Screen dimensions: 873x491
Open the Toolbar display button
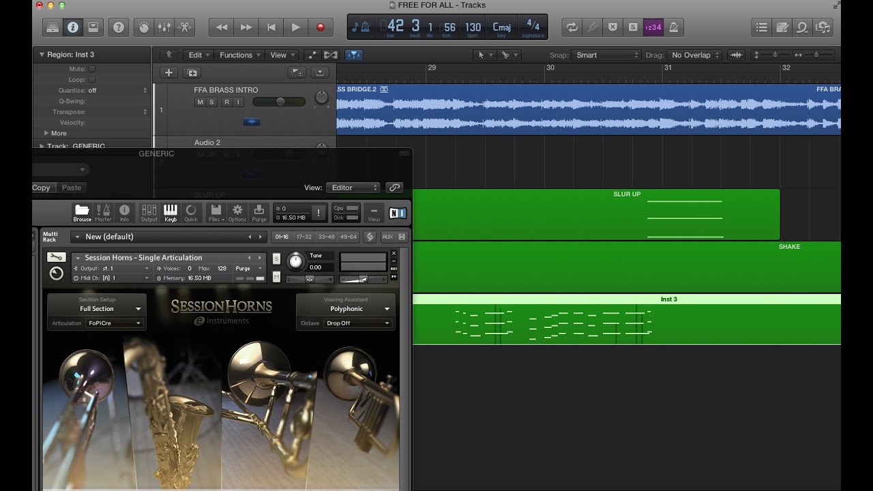coord(93,27)
